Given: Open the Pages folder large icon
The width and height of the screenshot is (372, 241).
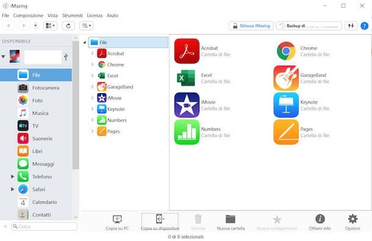Looking at the screenshot, I should click(x=286, y=132).
